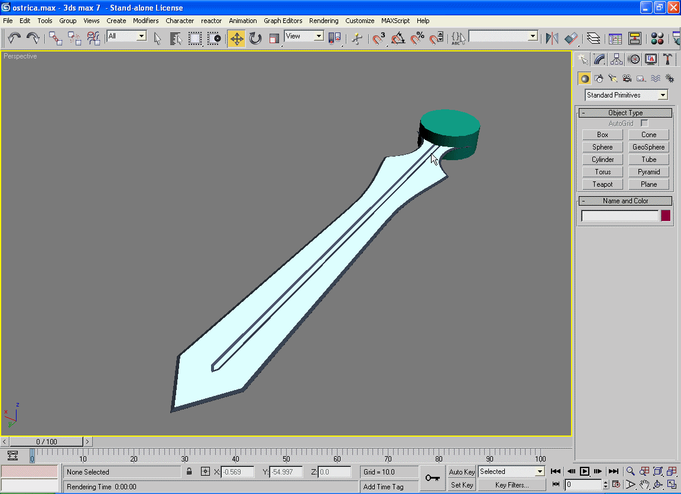Open the Modifiers menu
The height and width of the screenshot is (494, 681).
[145, 21]
